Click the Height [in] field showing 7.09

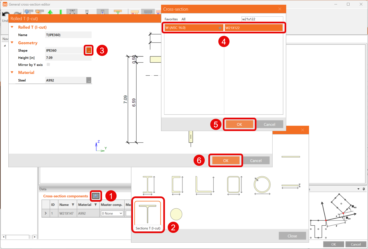click(x=68, y=58)
